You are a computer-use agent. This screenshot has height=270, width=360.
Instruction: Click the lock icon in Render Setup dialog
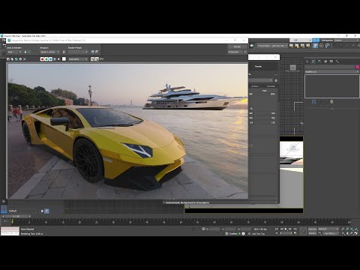coord(276,80)
